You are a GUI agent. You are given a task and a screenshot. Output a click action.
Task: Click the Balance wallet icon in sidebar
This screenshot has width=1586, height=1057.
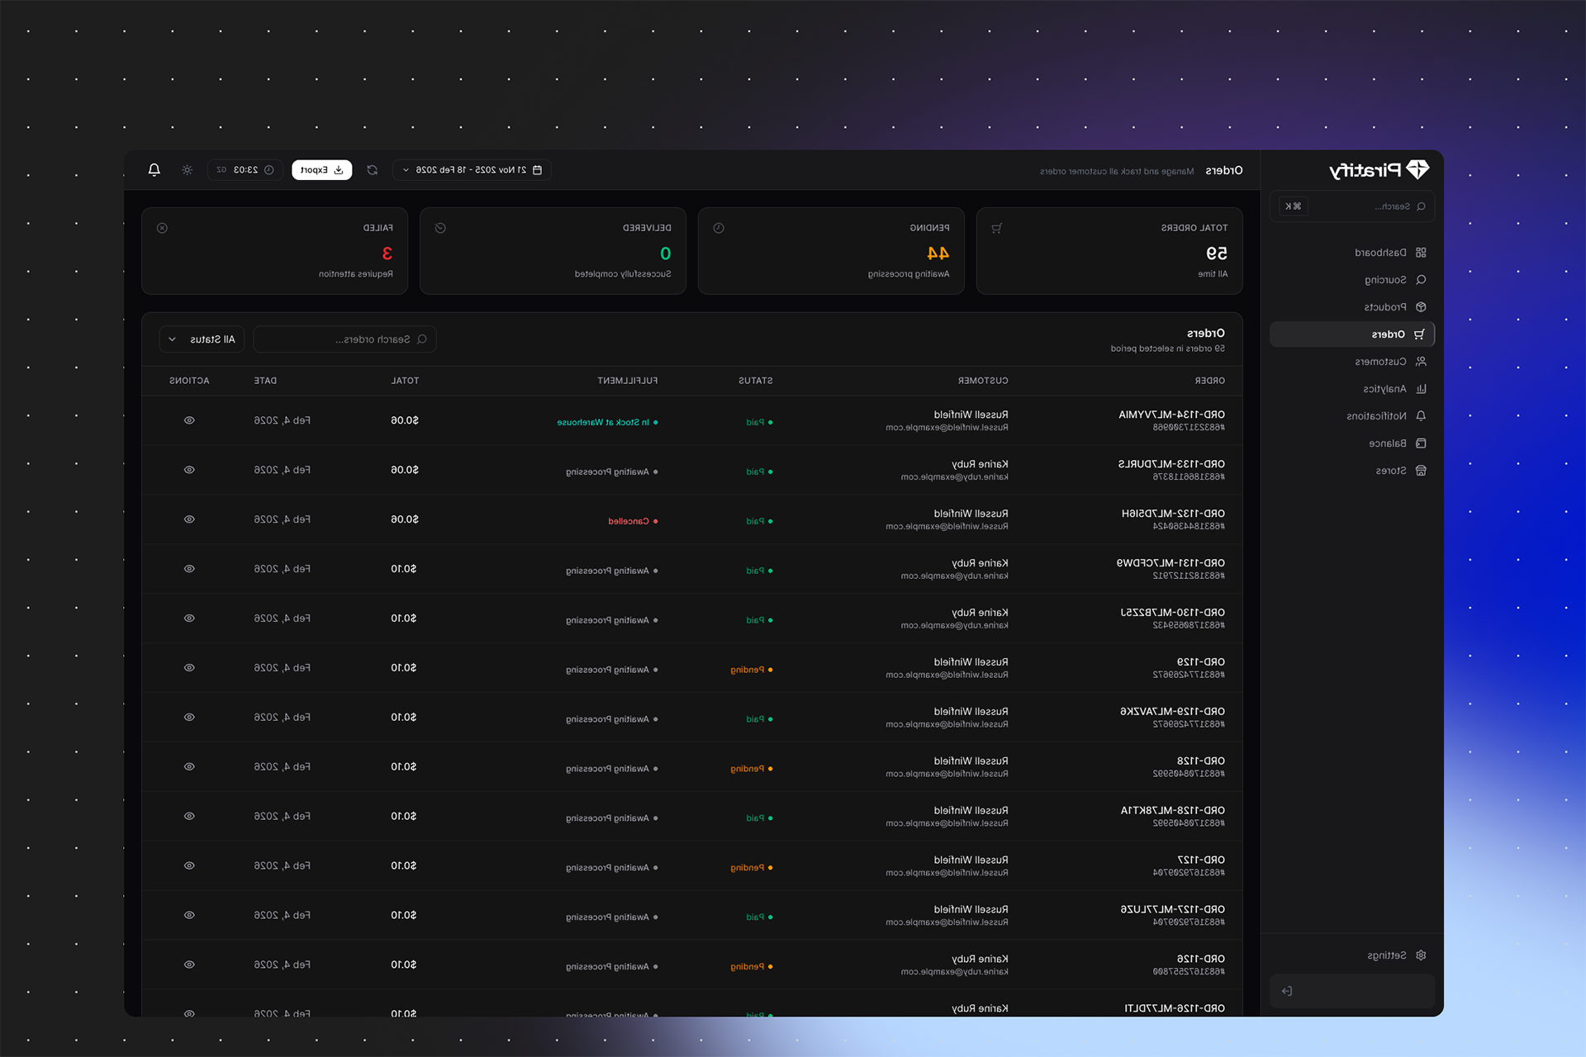tap(1421, 443)
